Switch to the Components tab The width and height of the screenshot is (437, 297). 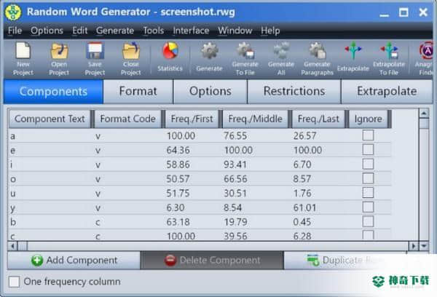tap(53, 92)
